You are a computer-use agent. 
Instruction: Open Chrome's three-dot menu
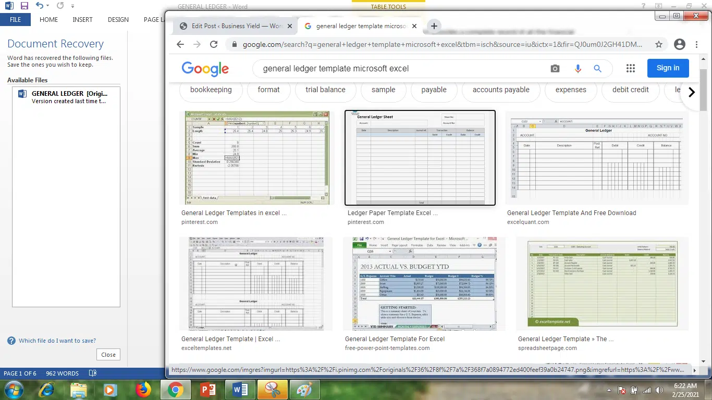coord(697,45)
